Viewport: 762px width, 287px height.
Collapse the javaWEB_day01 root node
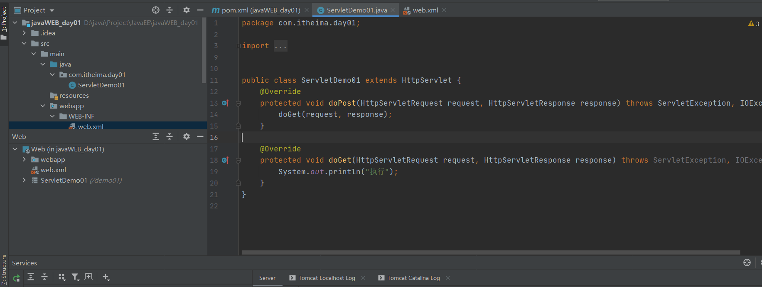(x=15, y=22)
